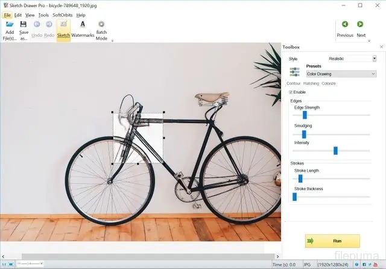Click the Presets sliders icon
Screen dimensions: 386x269
(x=294, y=72)
